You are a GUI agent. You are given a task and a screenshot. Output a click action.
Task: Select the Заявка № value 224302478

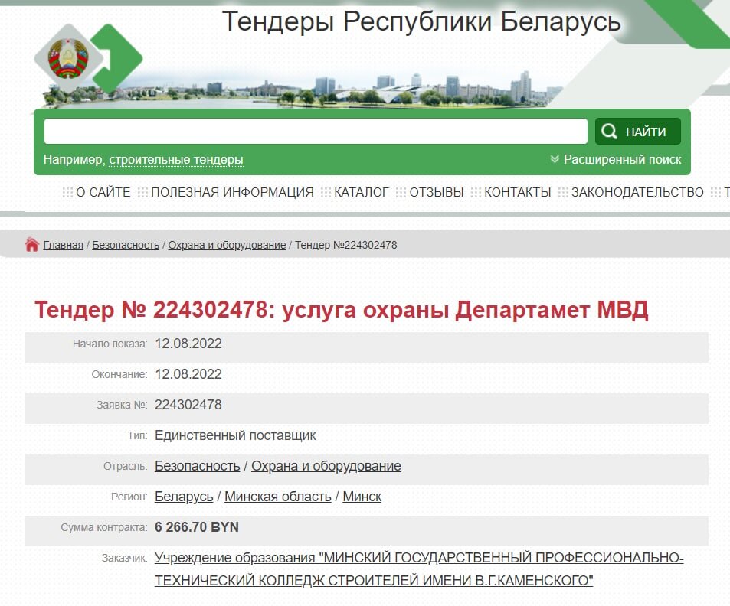click(x=188, y=405)
